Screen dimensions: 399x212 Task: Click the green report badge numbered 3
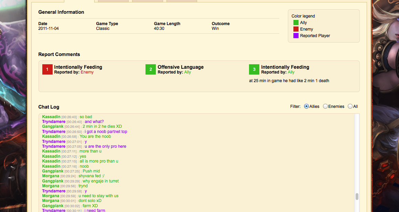pyautogui.click(x=254, y=69)
